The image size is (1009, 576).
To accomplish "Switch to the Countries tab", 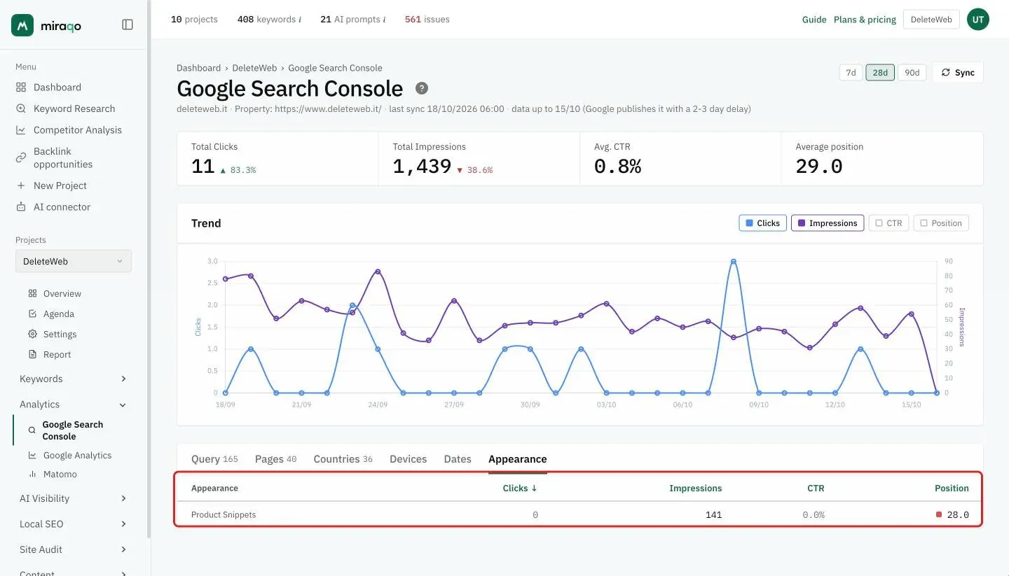I will tap(343, 459).
